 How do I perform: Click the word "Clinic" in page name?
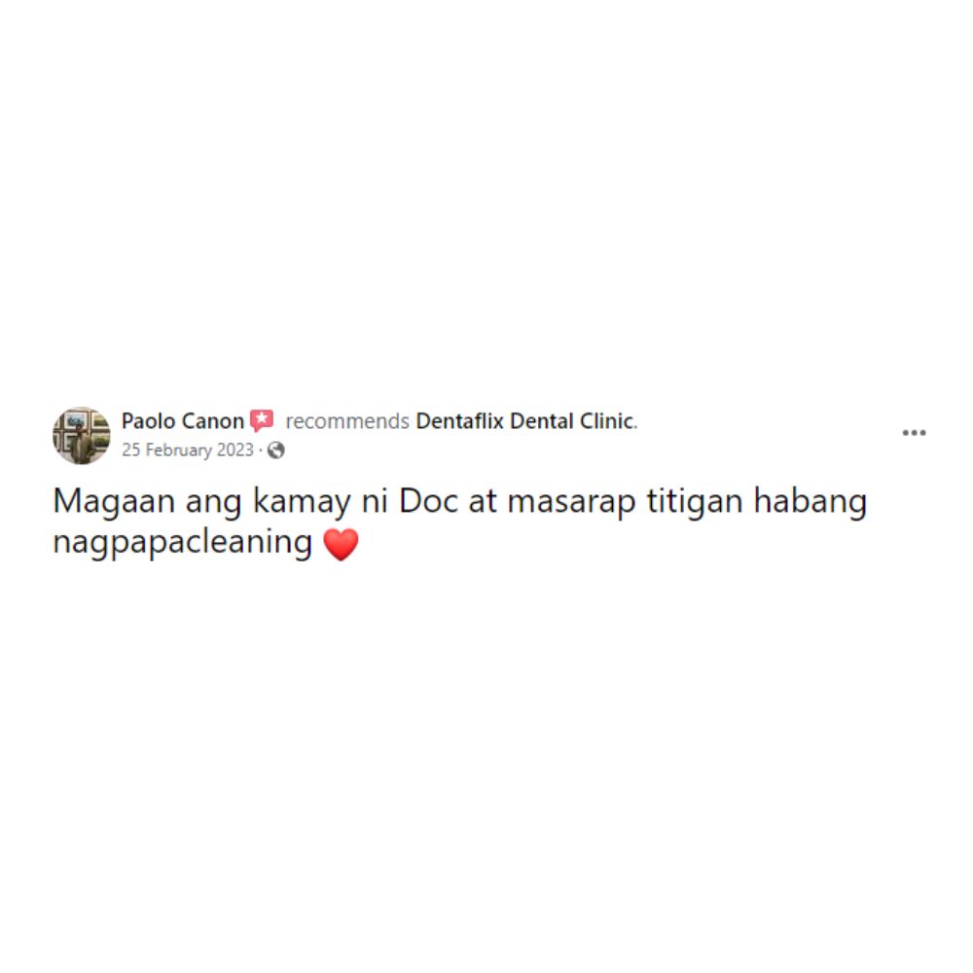point(607,420)
